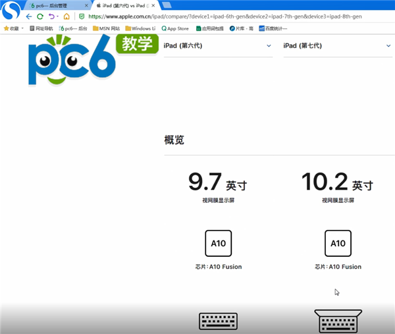Image resolution: width=395 pixels, height=334 pixels.
Task: Go back with the blue arrow
Action: point(29,16)
